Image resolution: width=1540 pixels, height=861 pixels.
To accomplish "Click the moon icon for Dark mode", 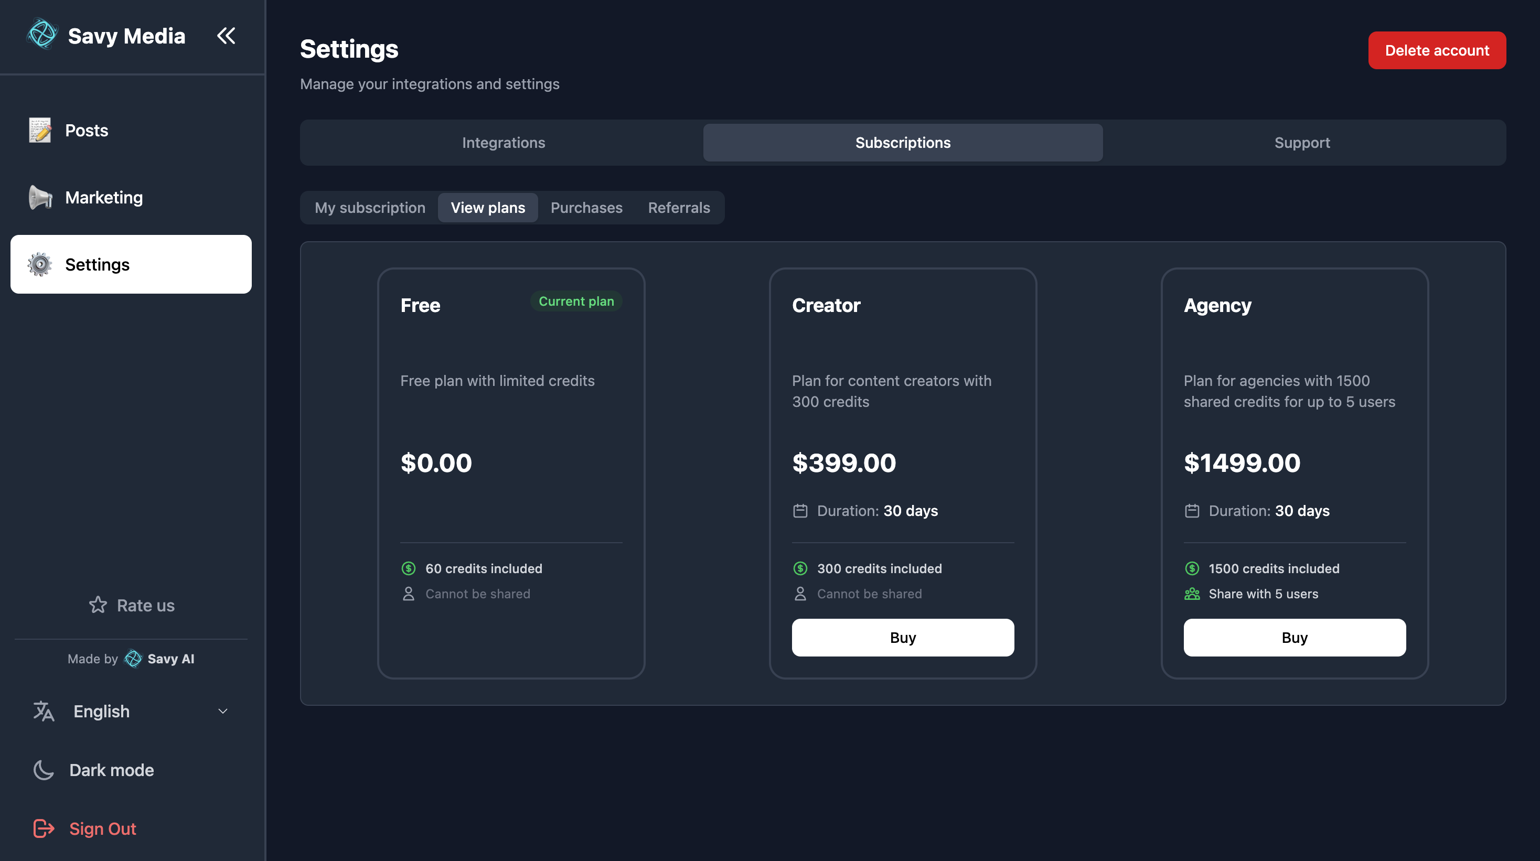I will point(42,770).
